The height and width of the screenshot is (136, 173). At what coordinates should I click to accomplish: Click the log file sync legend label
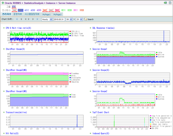point(158,120)
